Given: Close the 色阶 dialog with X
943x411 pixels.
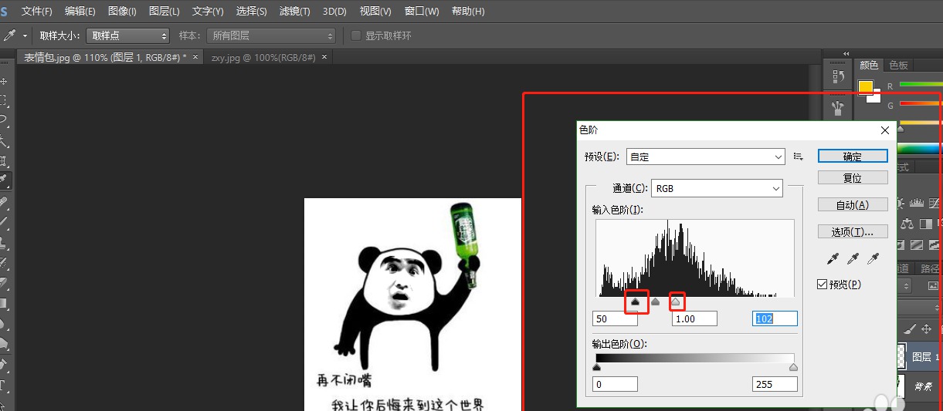Looking at the screenshot, I should [x=885, y=130].
